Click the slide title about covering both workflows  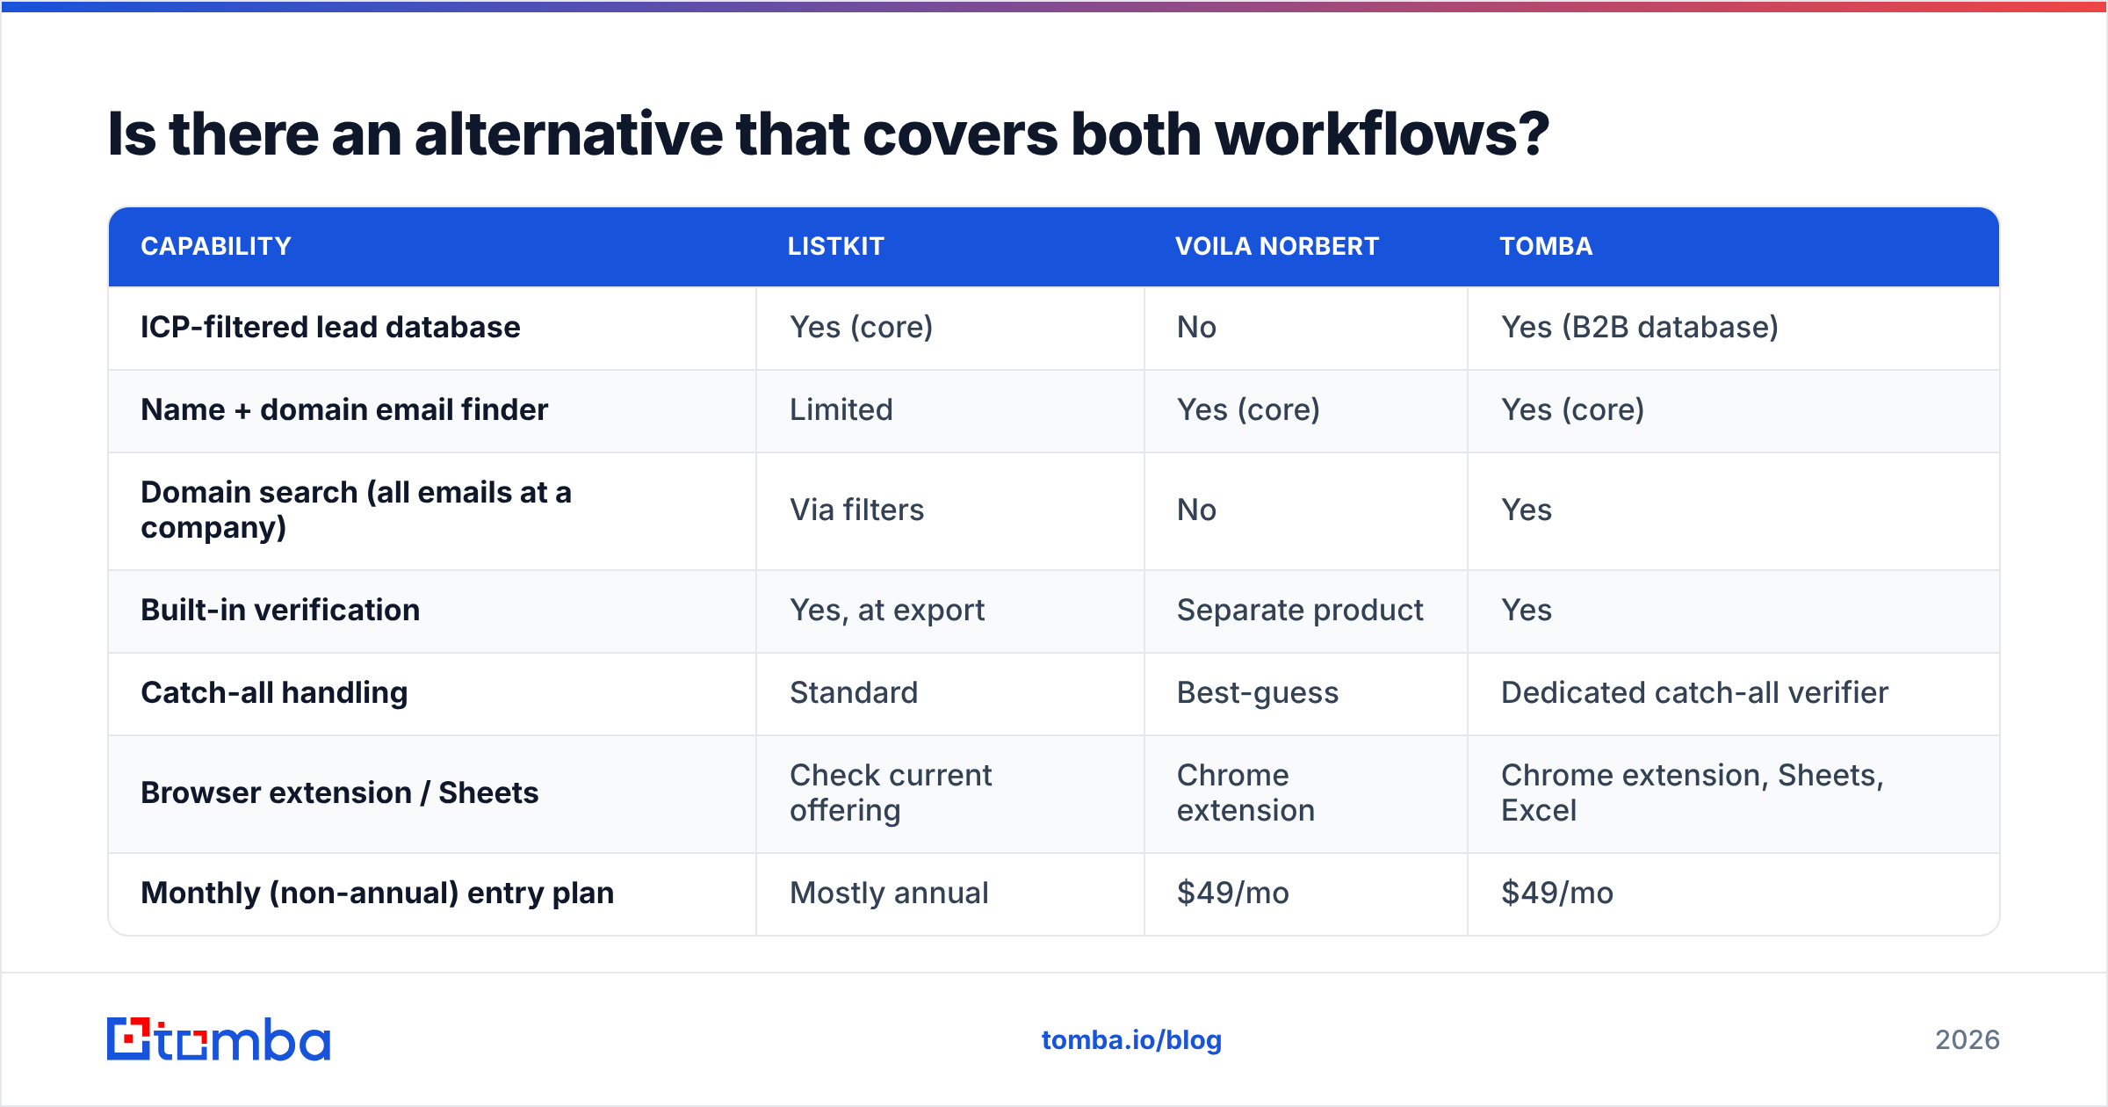coord(828,134)
